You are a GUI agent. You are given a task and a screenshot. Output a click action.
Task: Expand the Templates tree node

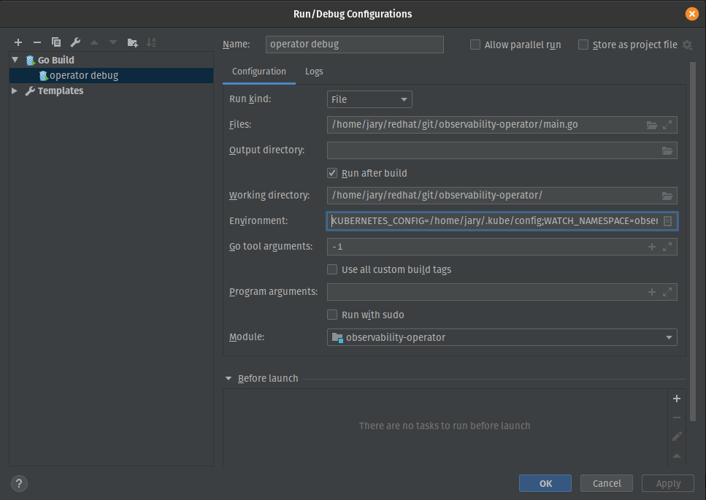(x=15, y=91)
